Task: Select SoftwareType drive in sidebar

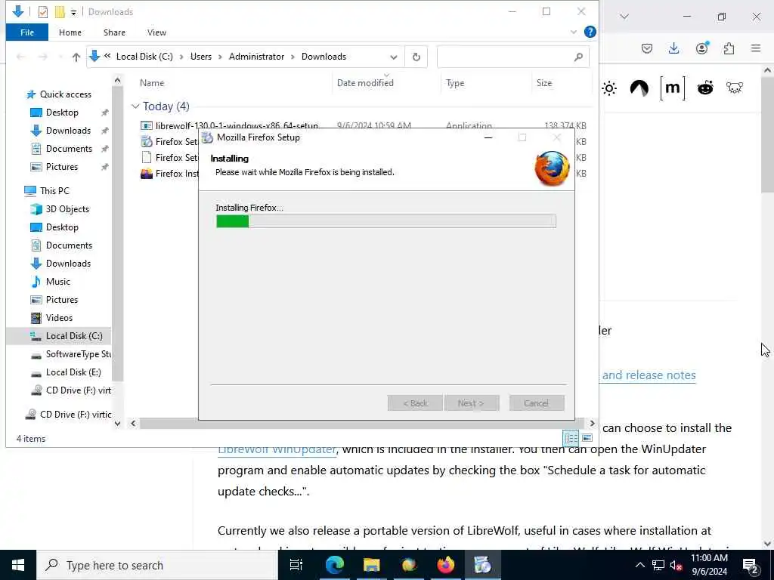Action: click(x=78, y=354)
